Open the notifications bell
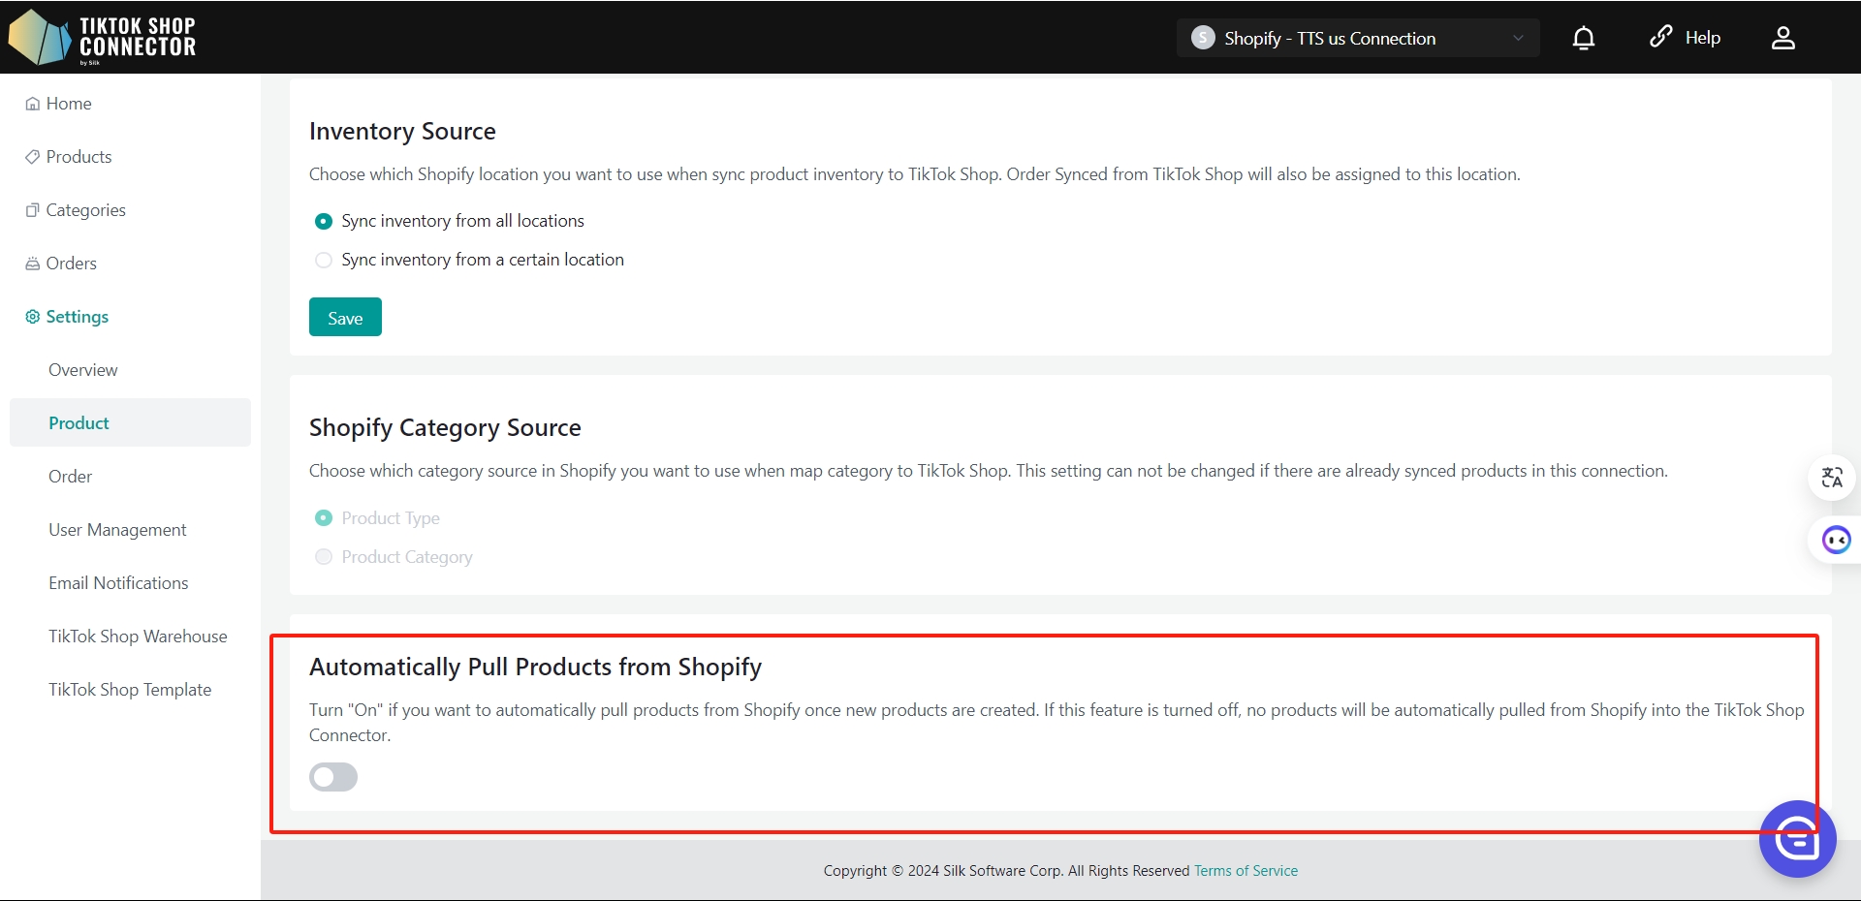The height and width of the screenshot is (901, 1861). (1584, 38)
